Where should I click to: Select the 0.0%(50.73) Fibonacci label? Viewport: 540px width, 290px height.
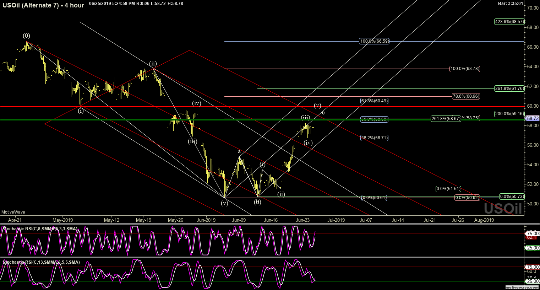(x=512, y=197)
